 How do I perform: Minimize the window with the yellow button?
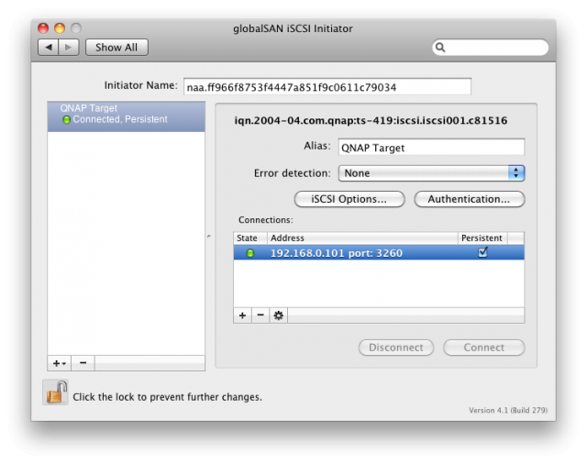click(60, 28)
